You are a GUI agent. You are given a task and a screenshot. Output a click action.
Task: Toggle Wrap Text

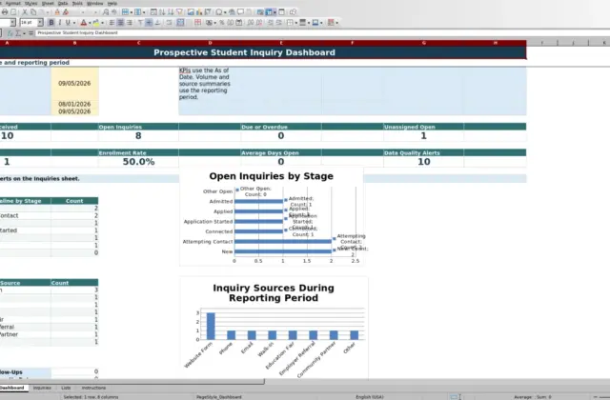[x=169, y=23]
